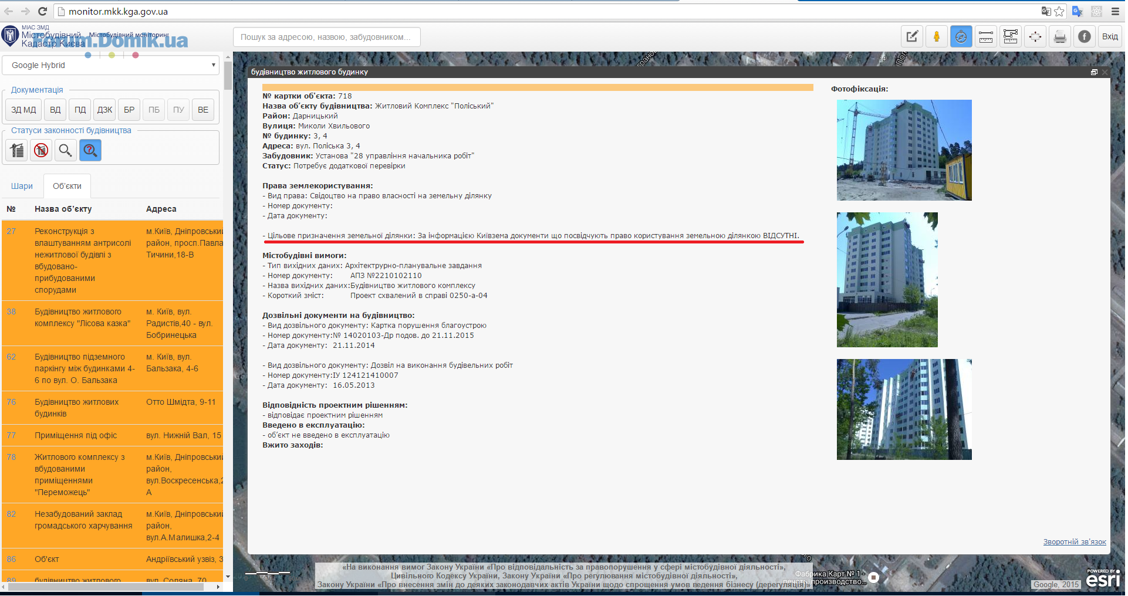1128x596 pixels.
Task: Click the esri logo
Action: 1103,579
